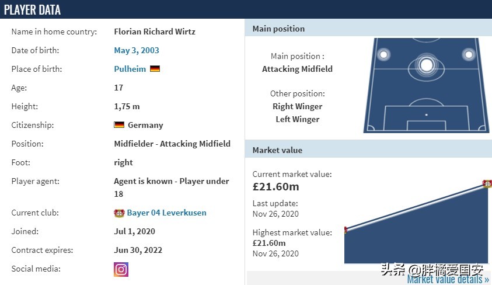Select the attacking midfield marker on pitch
Image resolution: width=492 pixels, height=285 pixels.
point(426,65)
